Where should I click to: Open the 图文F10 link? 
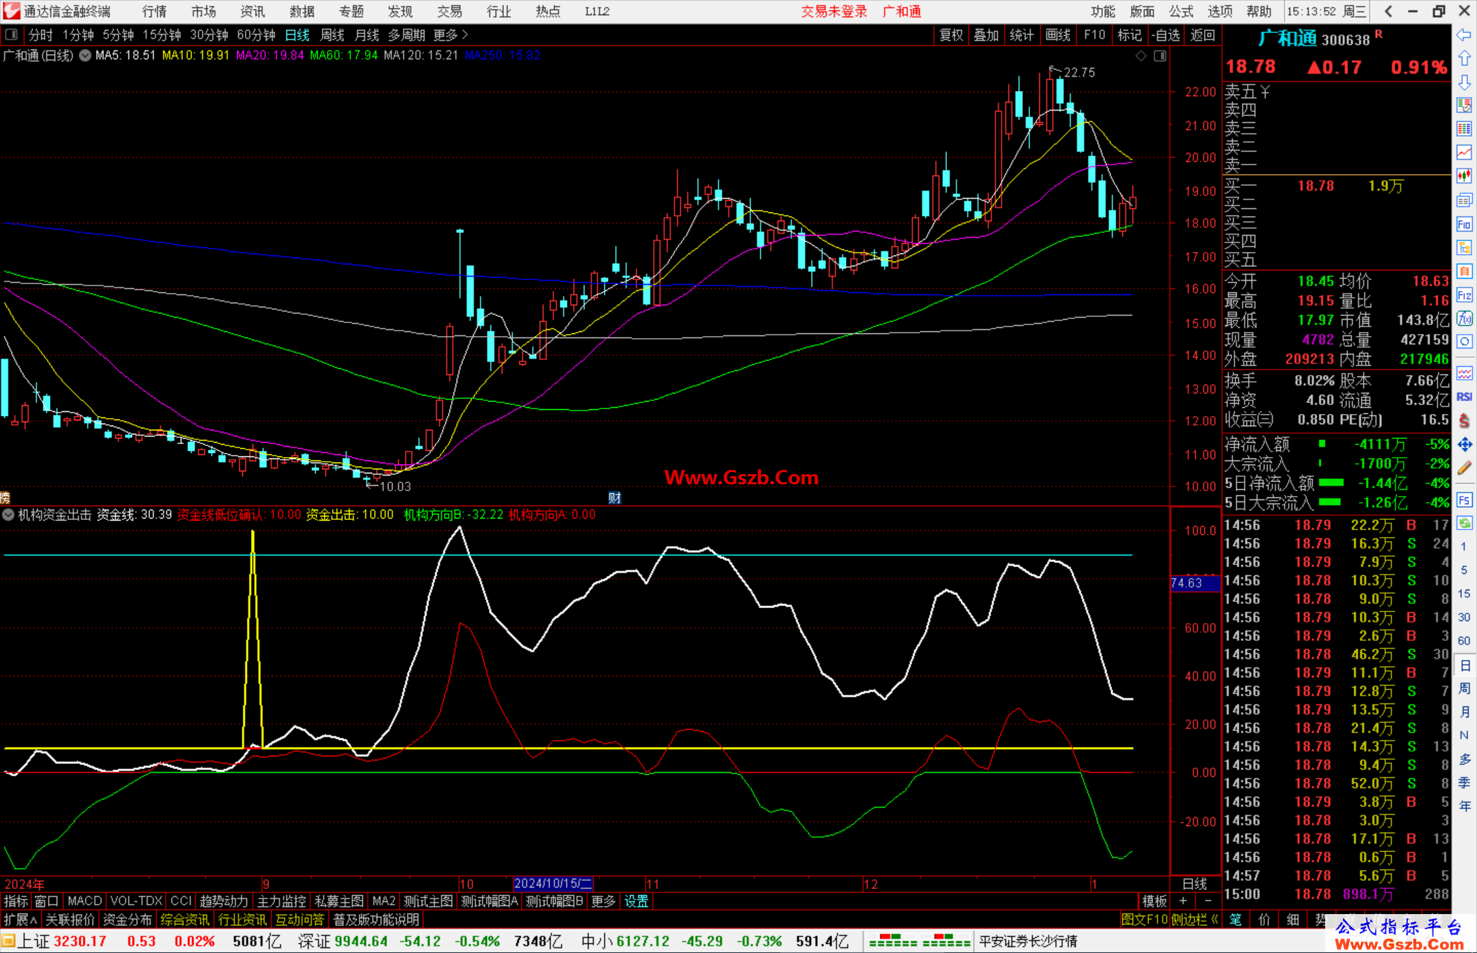pyautogui.click(x=1145, y=920)
